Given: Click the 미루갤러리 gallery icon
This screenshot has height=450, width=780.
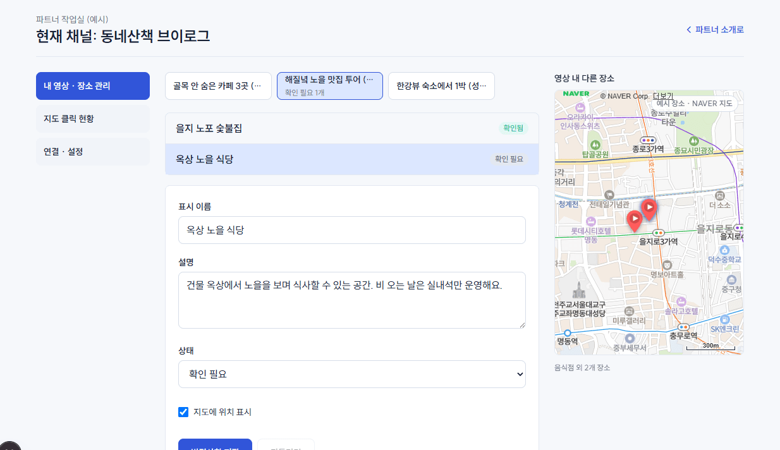Looking at the screenshot, I should pyautogui.click(x=629, y=312).
